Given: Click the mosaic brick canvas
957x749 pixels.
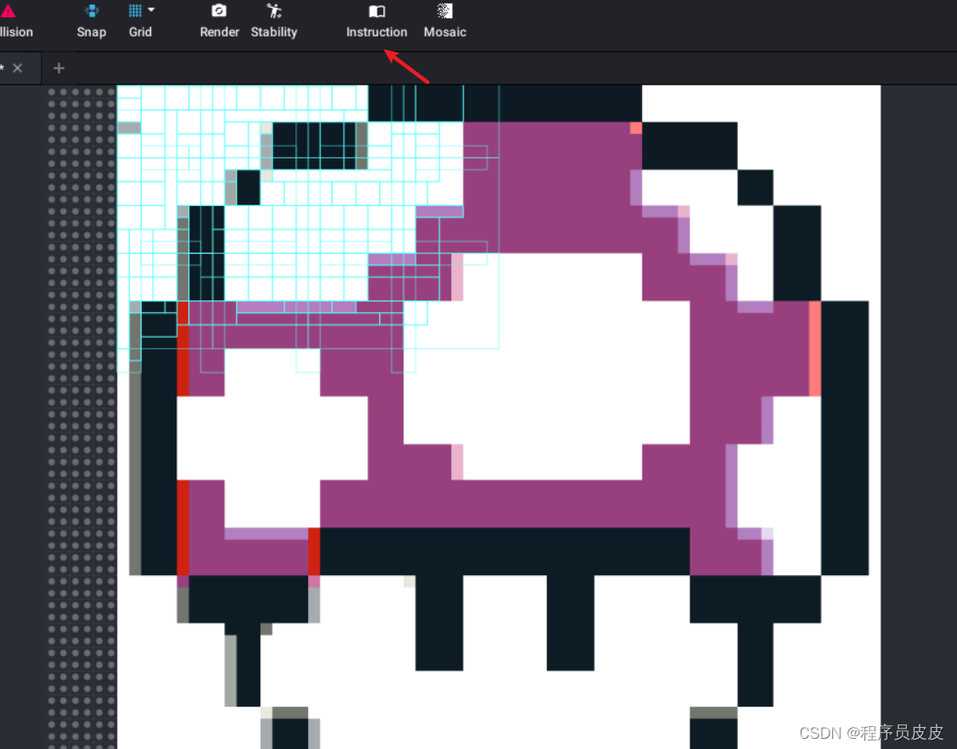Looking at the screenshot, I should click(x=499, y=417).
